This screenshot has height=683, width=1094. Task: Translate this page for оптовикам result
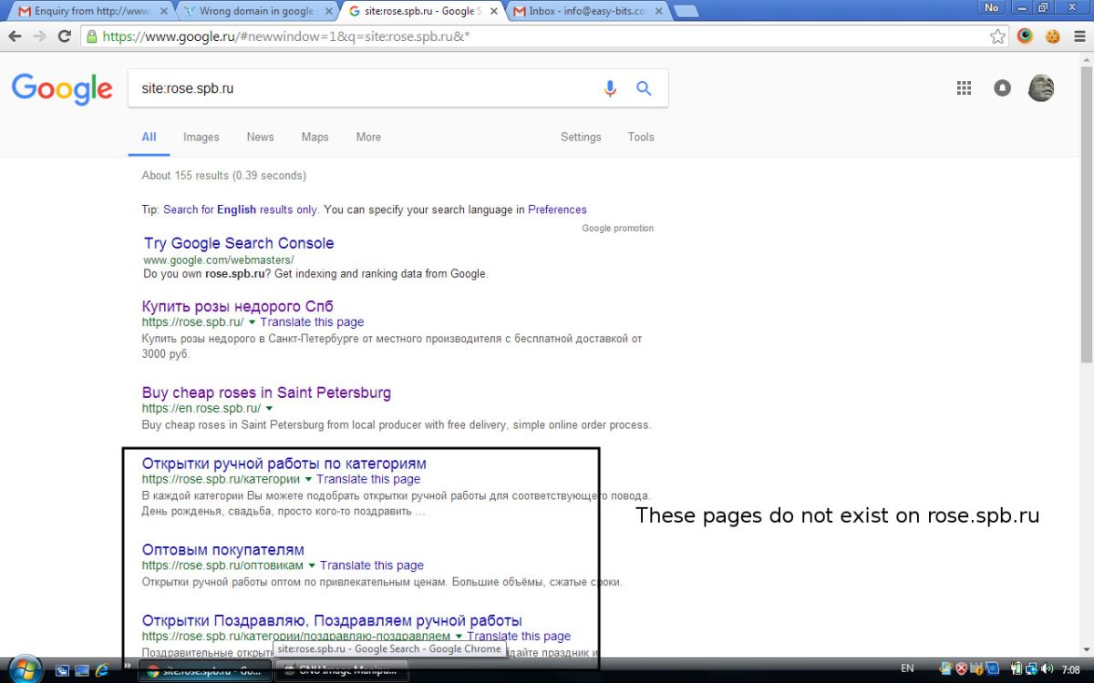coord(372,566)
